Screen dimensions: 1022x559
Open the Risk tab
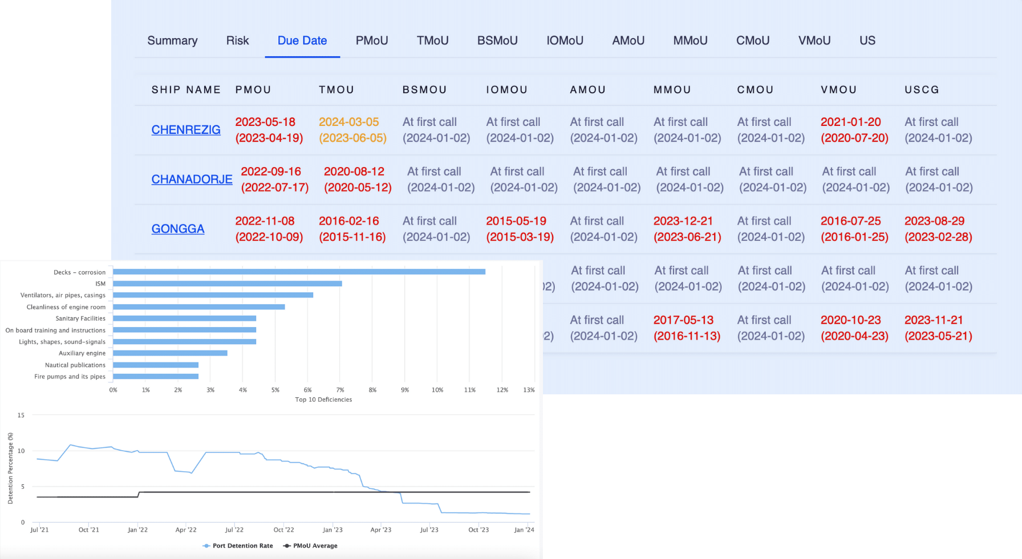237,40
